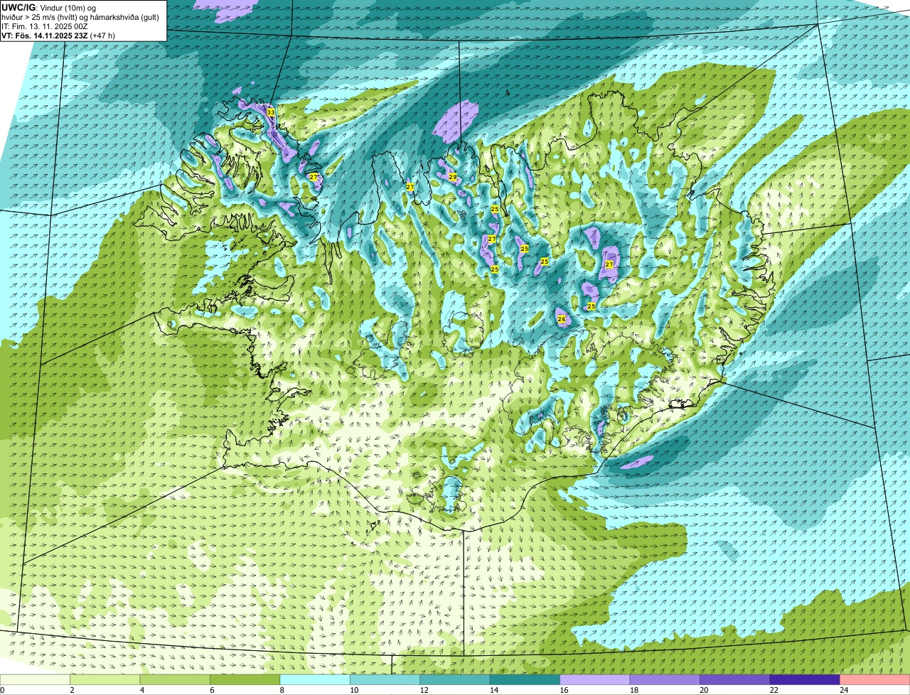Select the 8–10 m/s light cyan legend segment
This screenshot has height=695, width=910.
coord(315,679)
